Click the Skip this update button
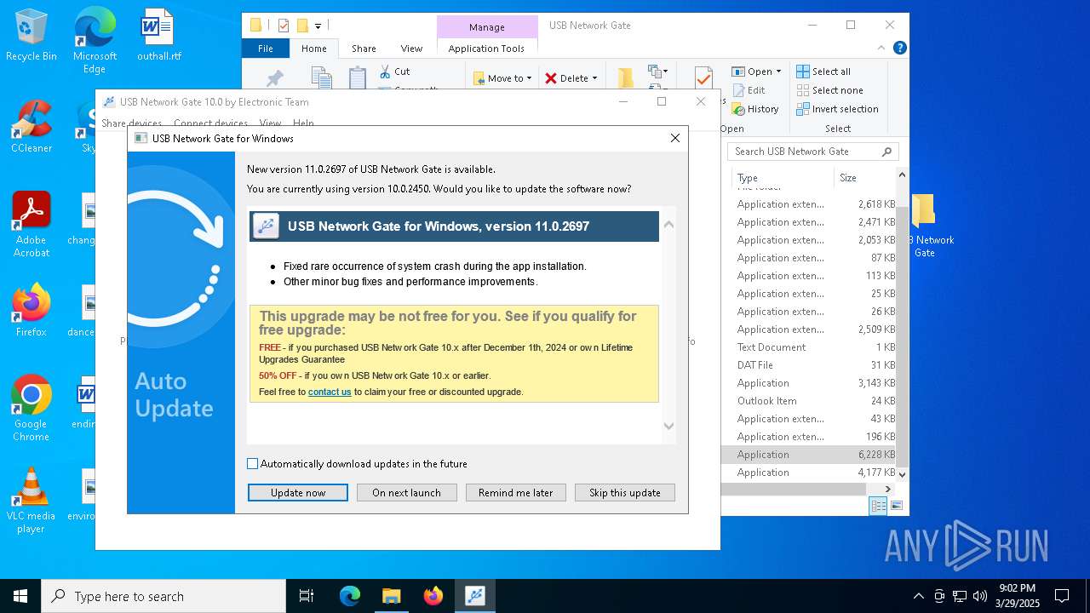The width and height of the screenshot is (1090, 613). coord(625,493)
